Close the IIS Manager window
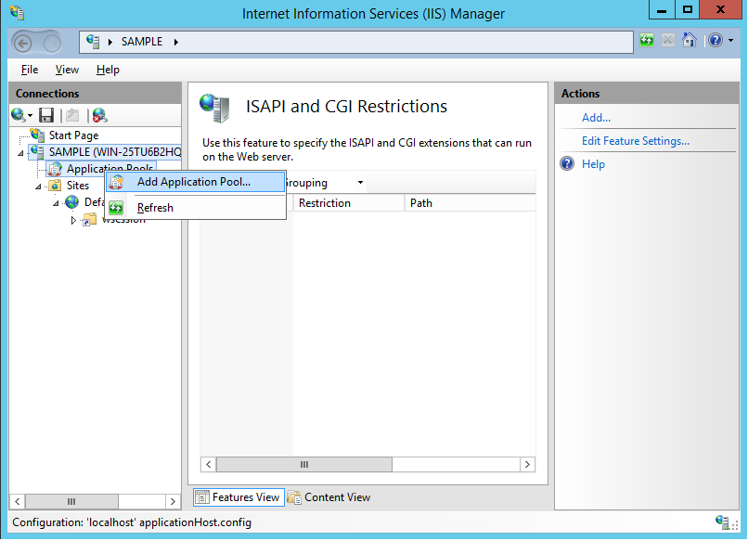This screenshot has width=748, height=541. 720,10
